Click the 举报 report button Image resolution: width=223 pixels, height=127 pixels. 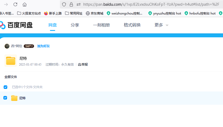(83, 65)
